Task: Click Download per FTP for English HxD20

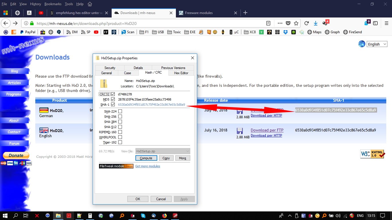Action: 267,130
